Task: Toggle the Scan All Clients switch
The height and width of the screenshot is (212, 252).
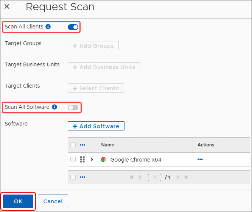Action: tap(73, 27)
